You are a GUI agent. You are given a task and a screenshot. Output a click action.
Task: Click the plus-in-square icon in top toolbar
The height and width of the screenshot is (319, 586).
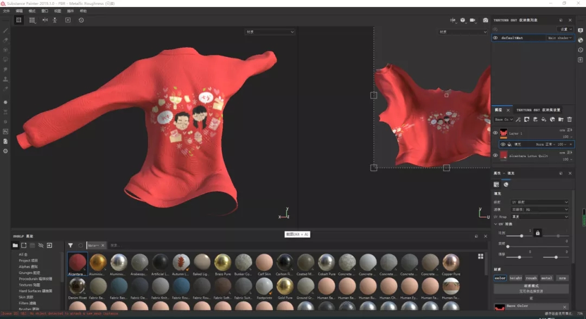[x=68, y=20]
